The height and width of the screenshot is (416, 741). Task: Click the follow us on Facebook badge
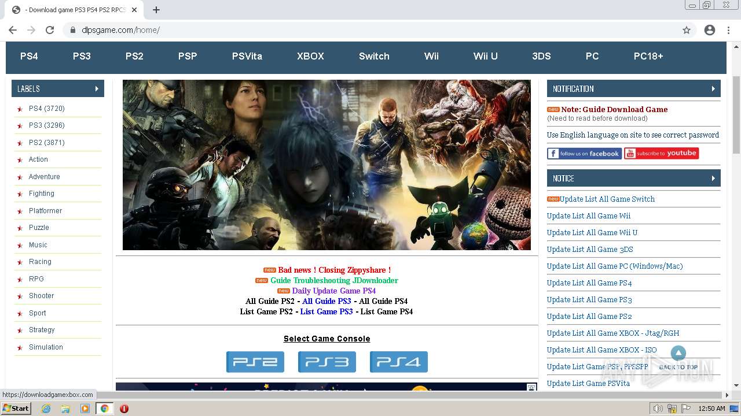click(584, 154)
